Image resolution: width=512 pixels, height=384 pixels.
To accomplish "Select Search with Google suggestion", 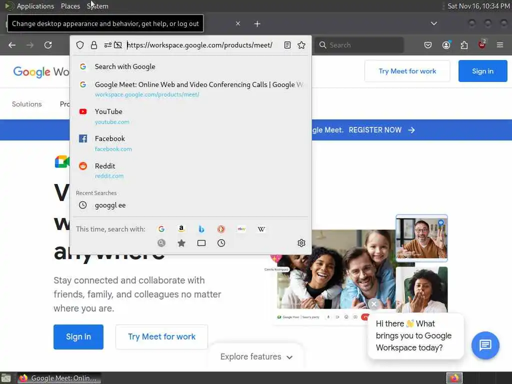I will pos(191,66).
